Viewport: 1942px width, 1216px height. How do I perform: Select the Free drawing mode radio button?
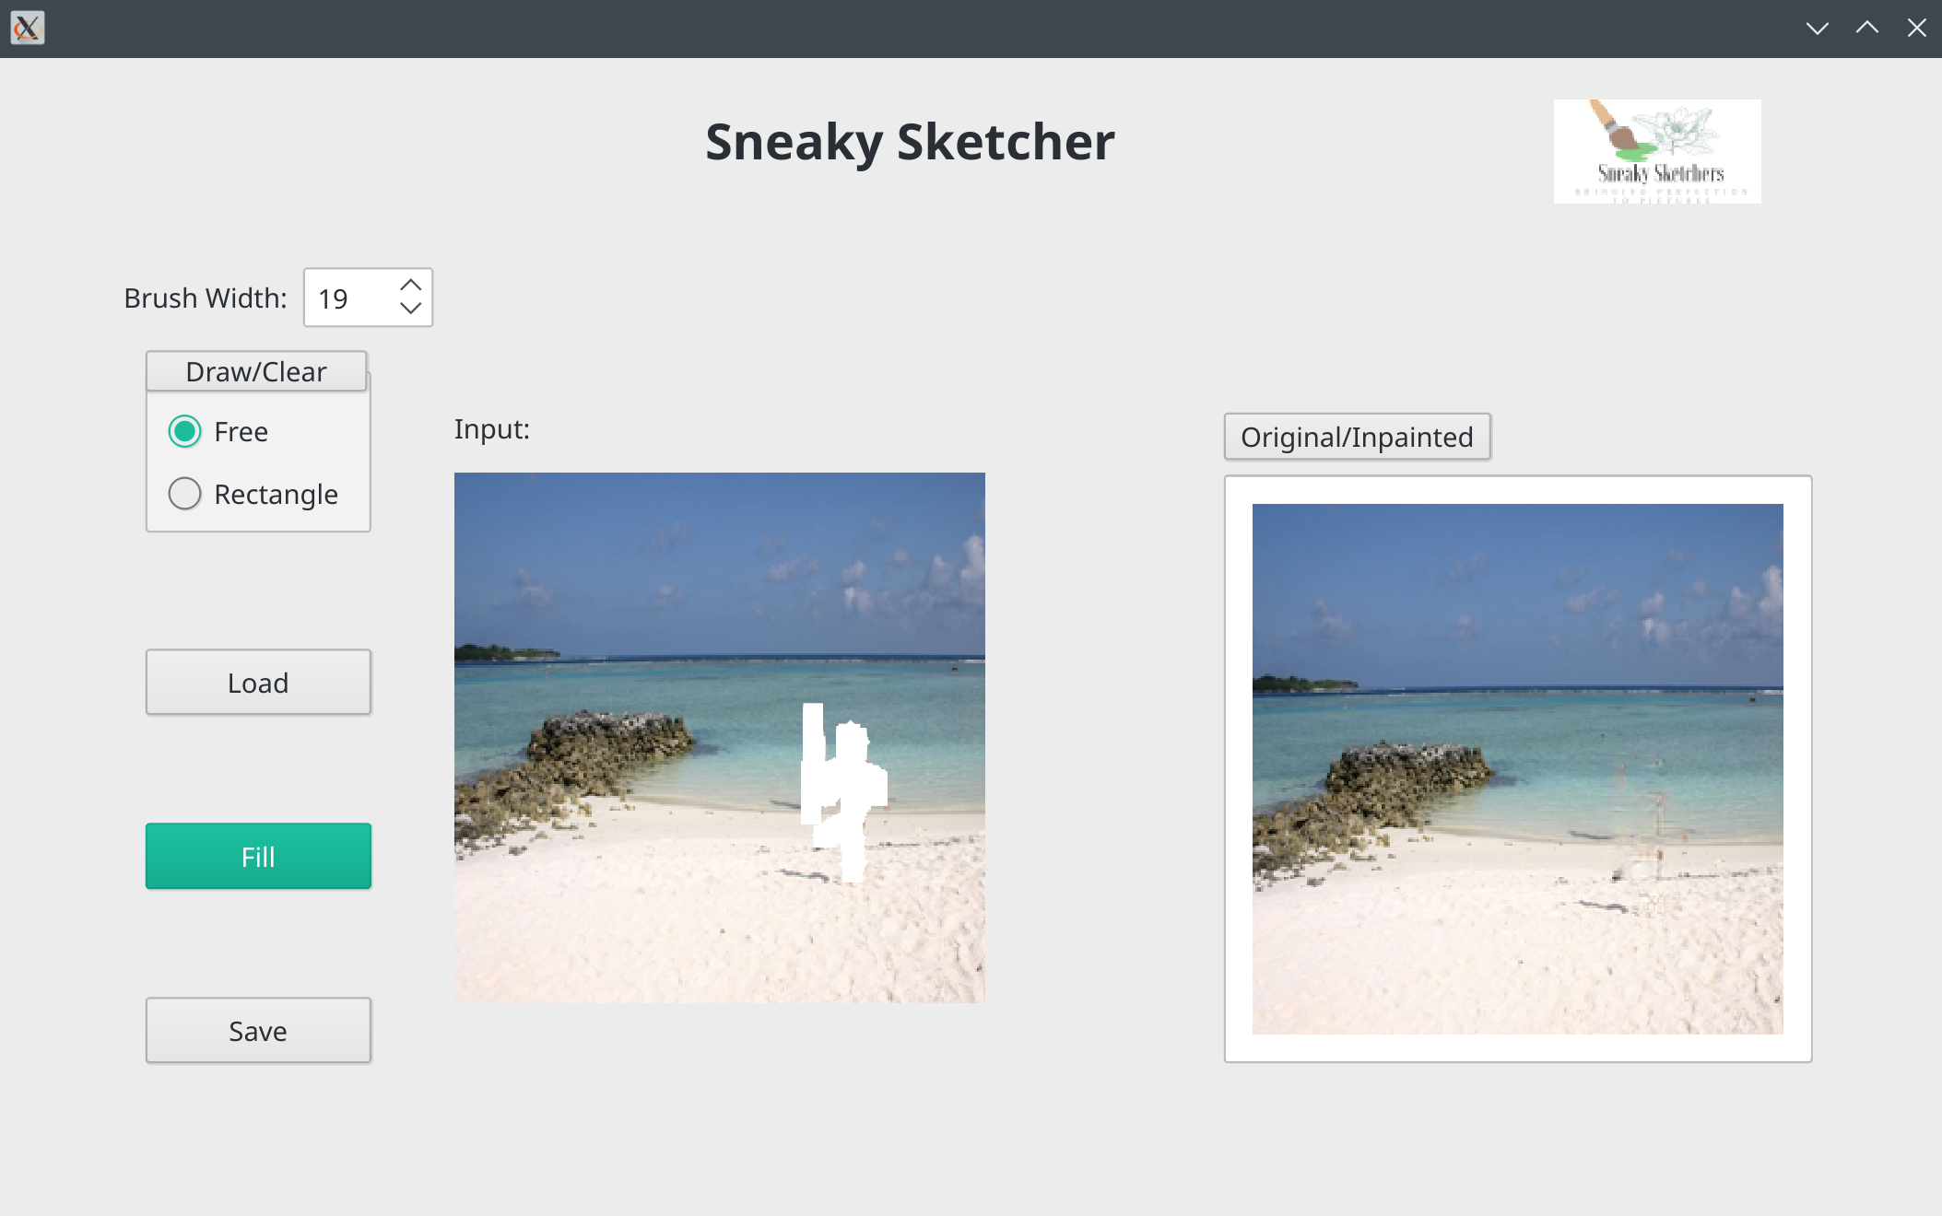(x=185, y=431)
